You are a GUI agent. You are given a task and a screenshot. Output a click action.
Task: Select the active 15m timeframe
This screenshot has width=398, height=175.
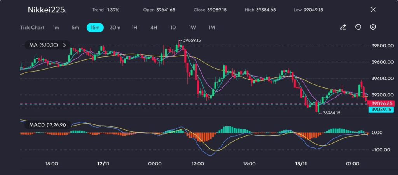click(x=95, y=28)
